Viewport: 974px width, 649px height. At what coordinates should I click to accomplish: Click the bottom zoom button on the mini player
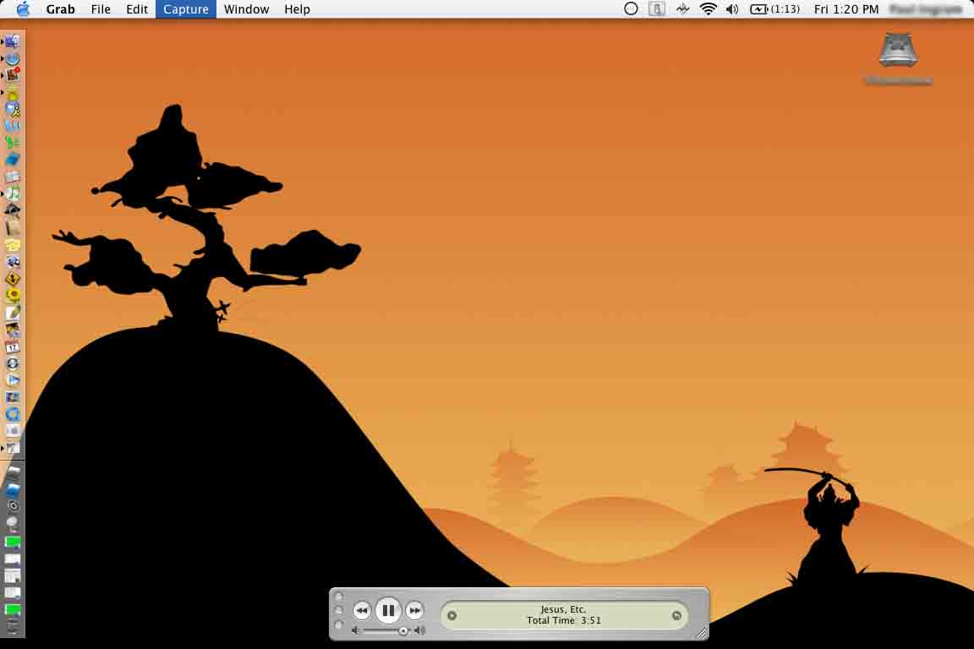[x=338, y=625]
